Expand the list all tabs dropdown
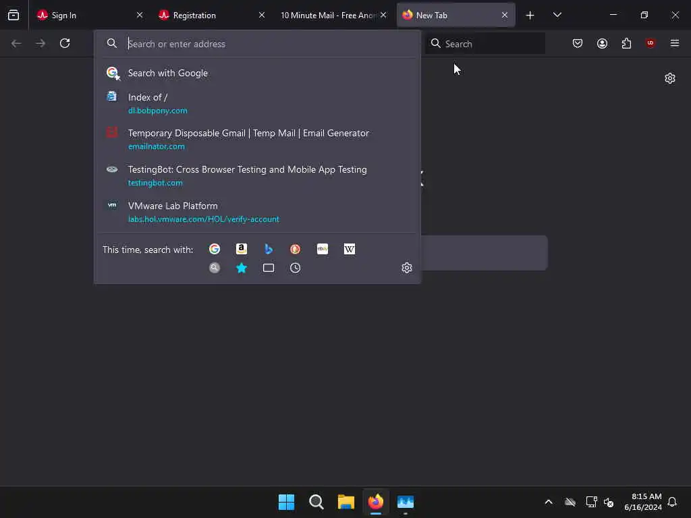 click(557, 15)
